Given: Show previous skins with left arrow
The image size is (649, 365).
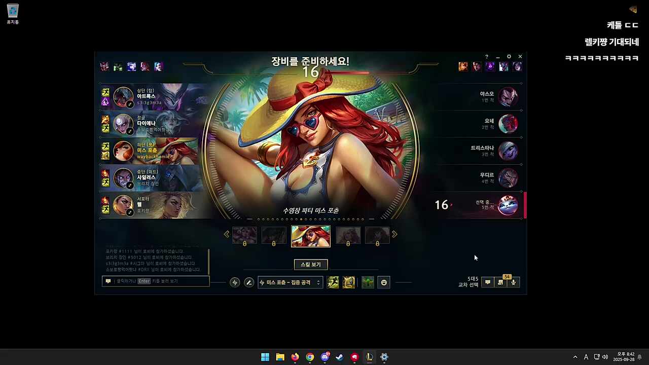Looking at the screenshot, I should pyautogui.click(x=227, y=234).
